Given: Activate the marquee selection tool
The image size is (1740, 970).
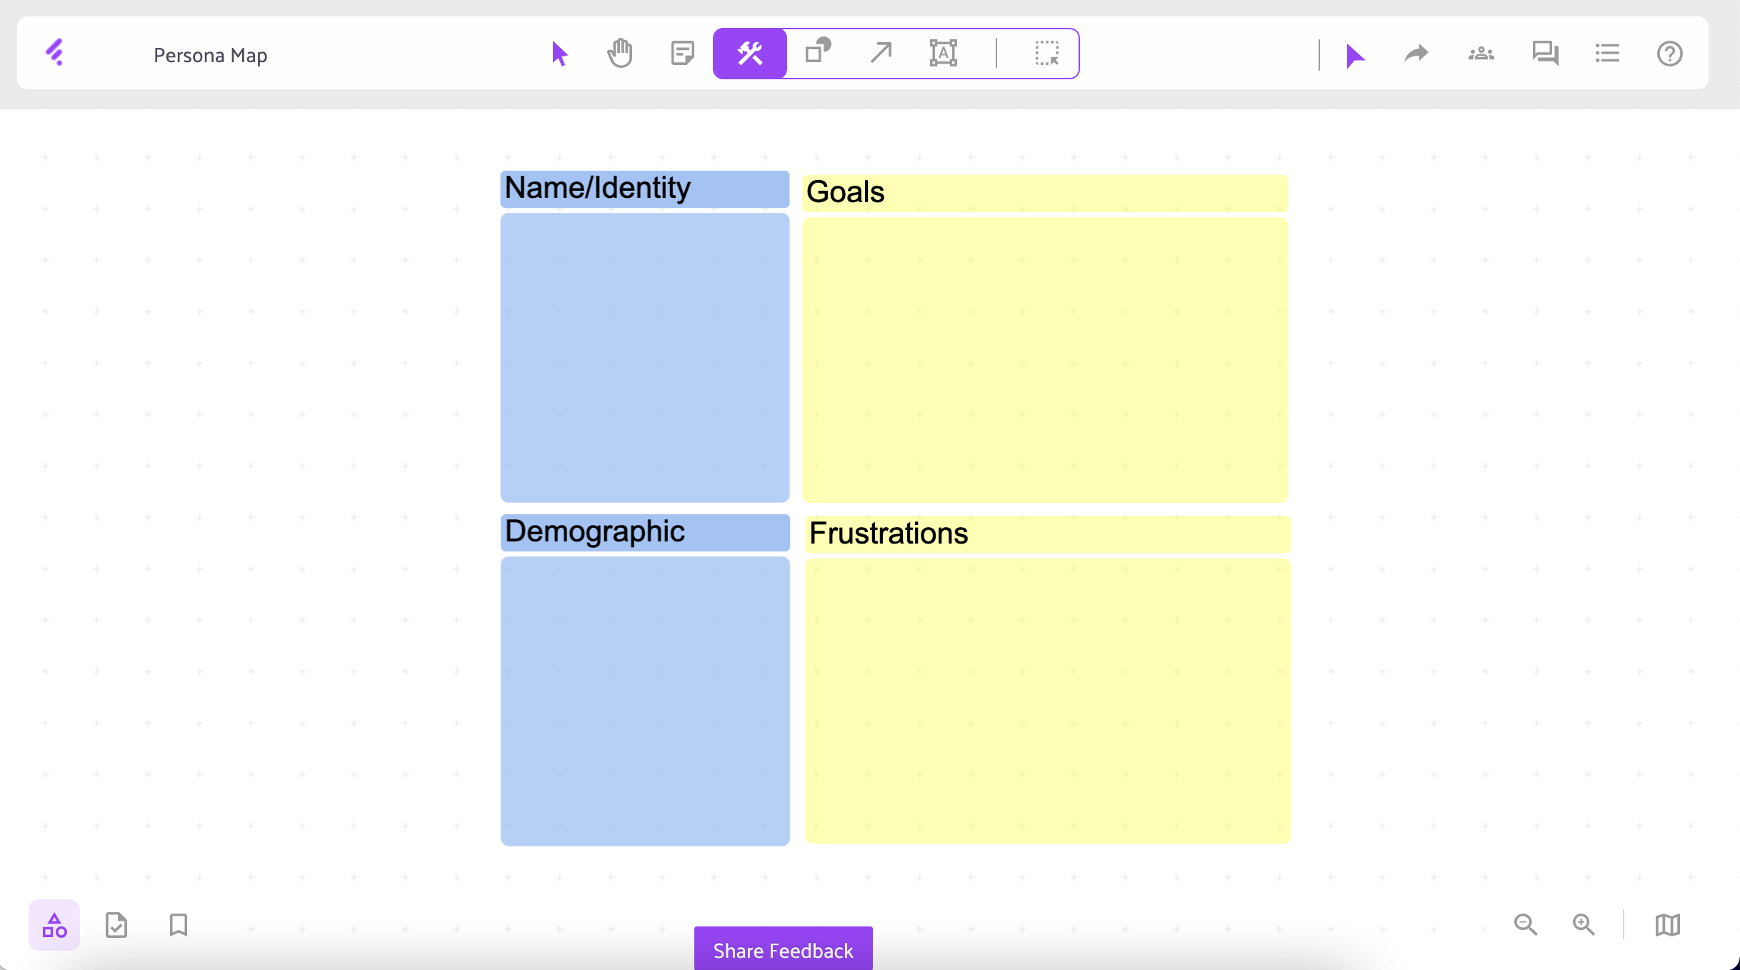Looking at the screenshot, I should (x=1046, y=54).
